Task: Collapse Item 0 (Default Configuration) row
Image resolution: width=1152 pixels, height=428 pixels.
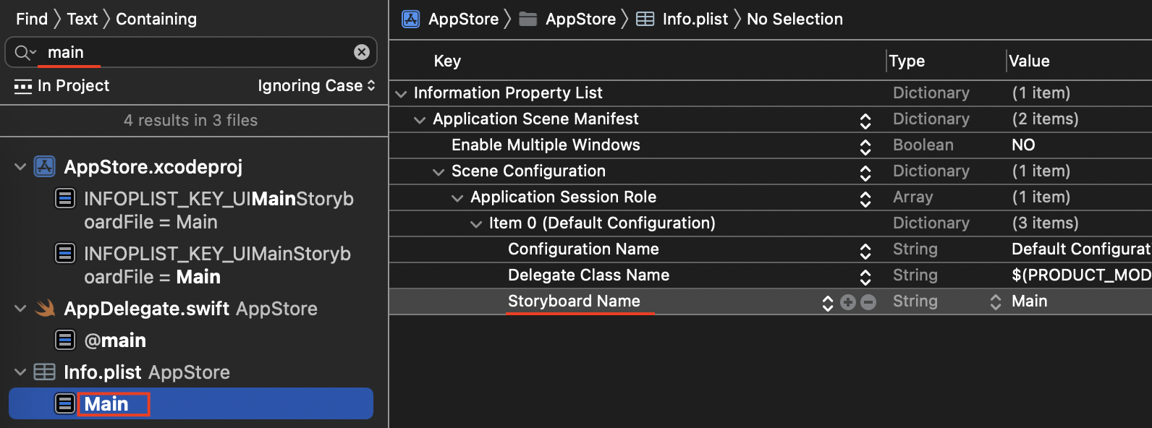Action: [476, 223]
